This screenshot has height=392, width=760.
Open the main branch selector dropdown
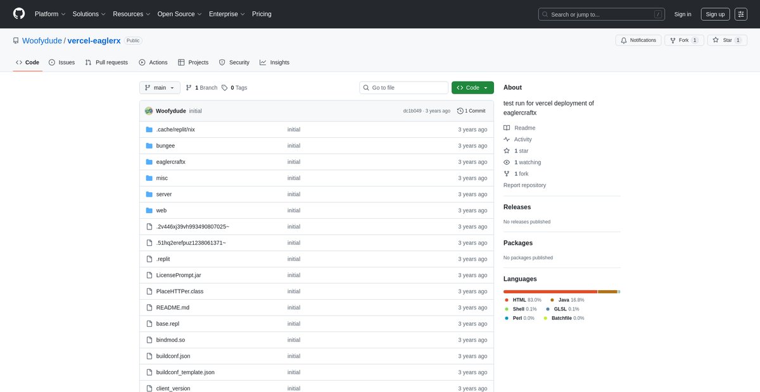point(160,88)
